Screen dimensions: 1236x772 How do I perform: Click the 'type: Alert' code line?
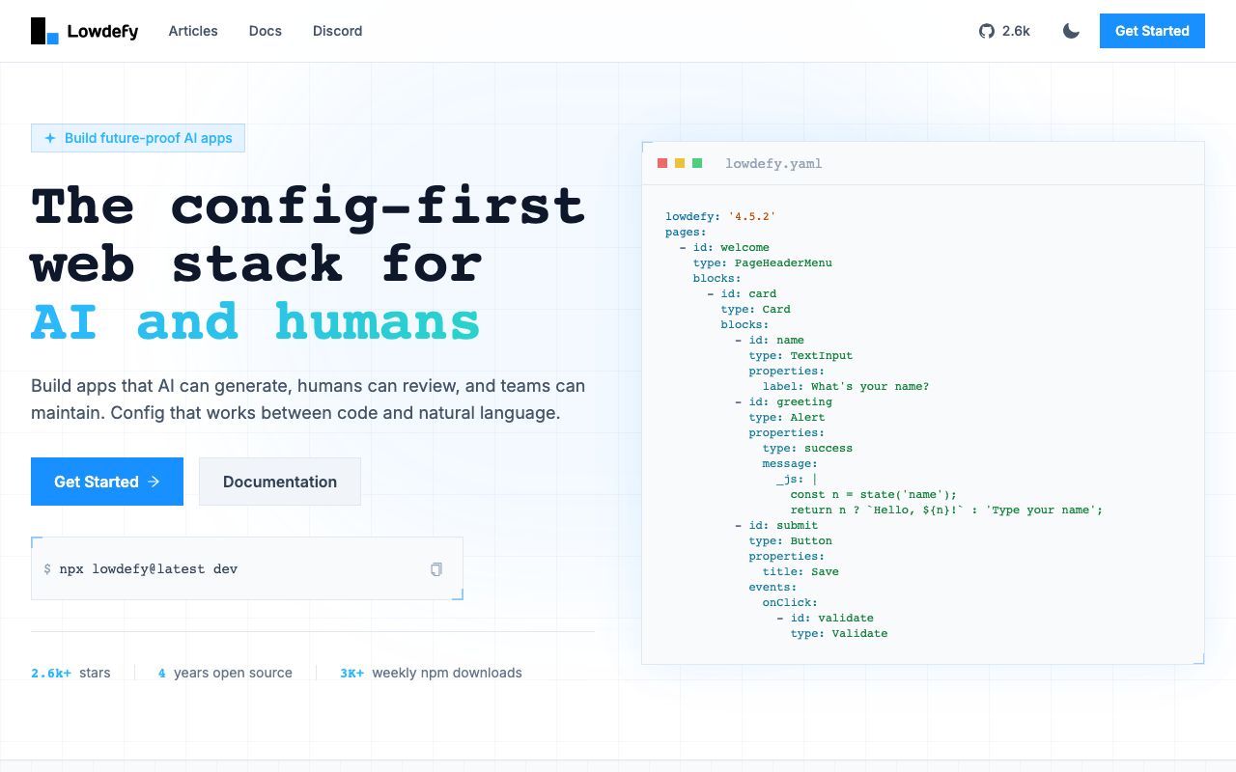[x=787, y=417]
